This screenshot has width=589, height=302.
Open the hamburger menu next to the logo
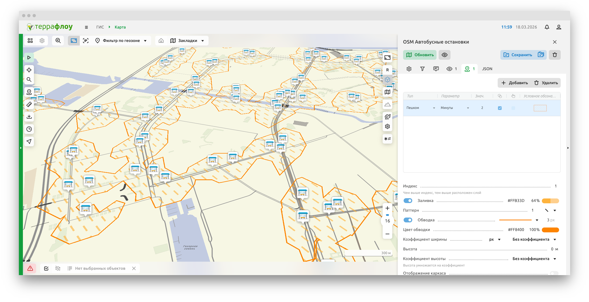click(x=86, y=27)
